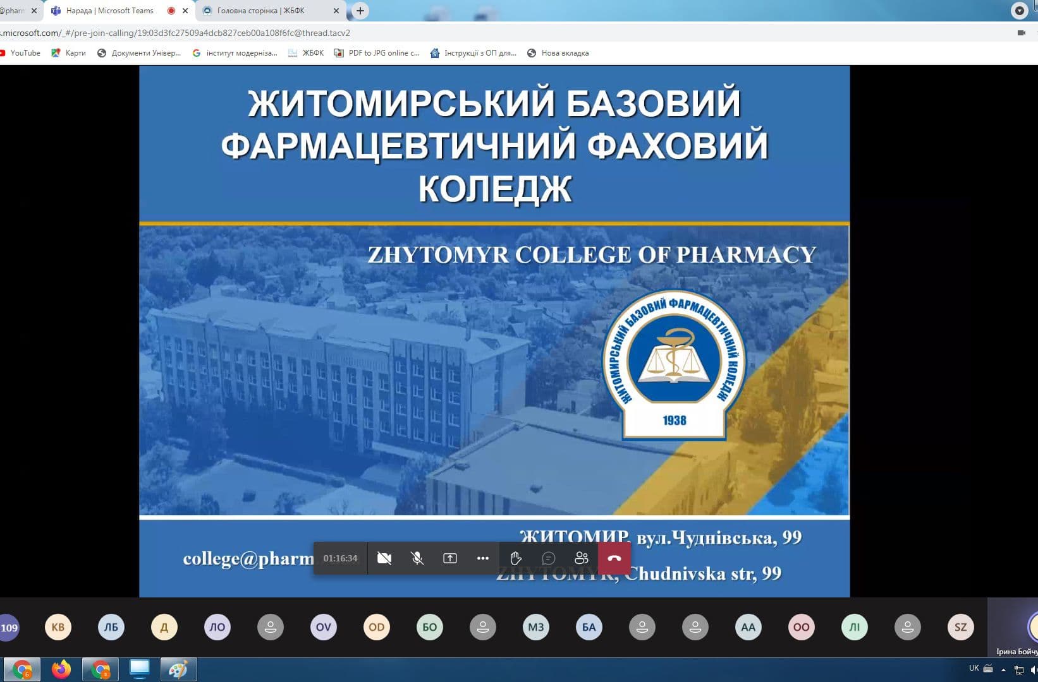
Task: Close the Нарада Microsoft Teams tab
Action: [185, 11]
